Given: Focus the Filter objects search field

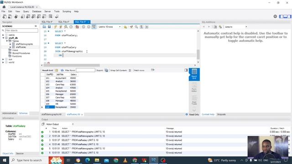Looking at the screenshot, I should pos(21,31).
